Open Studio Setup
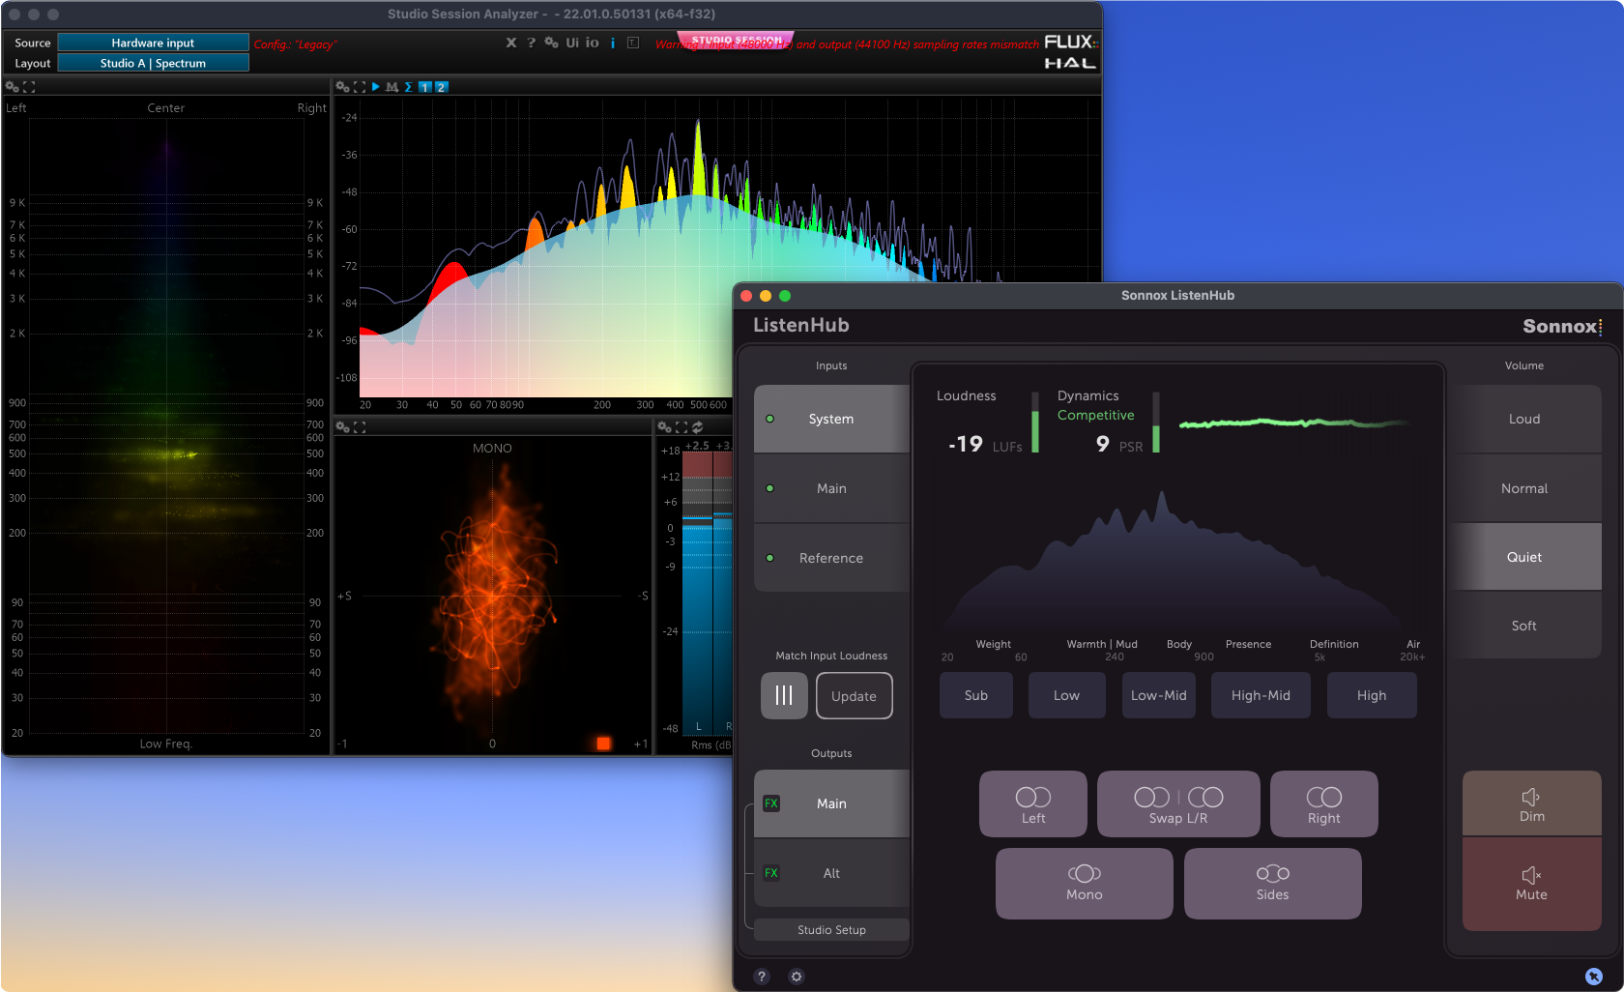Screen dimensions: 1624x992 pyautogui.click(x=831, y=929)
